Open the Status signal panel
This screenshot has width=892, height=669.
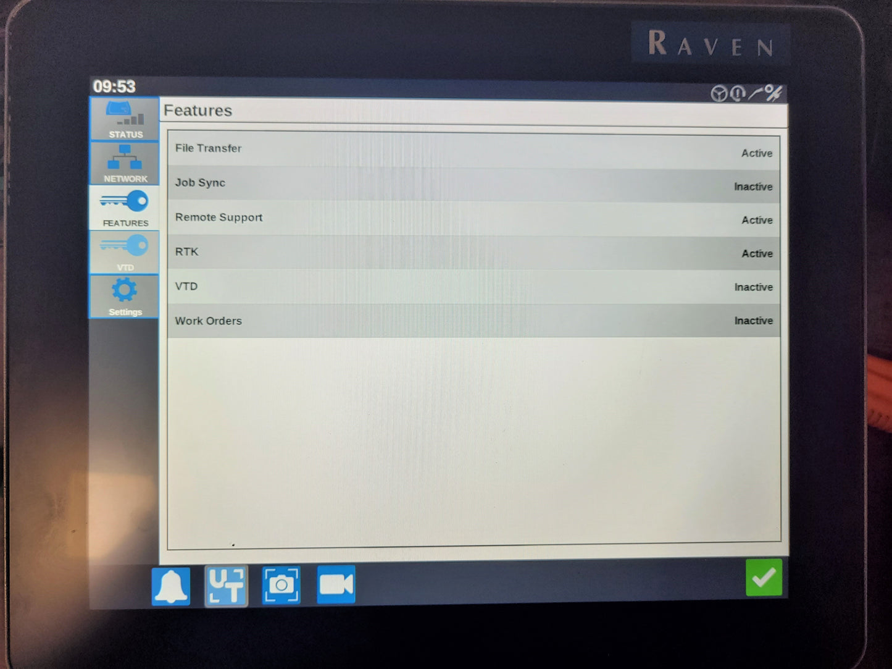click(x=125, y=119)
